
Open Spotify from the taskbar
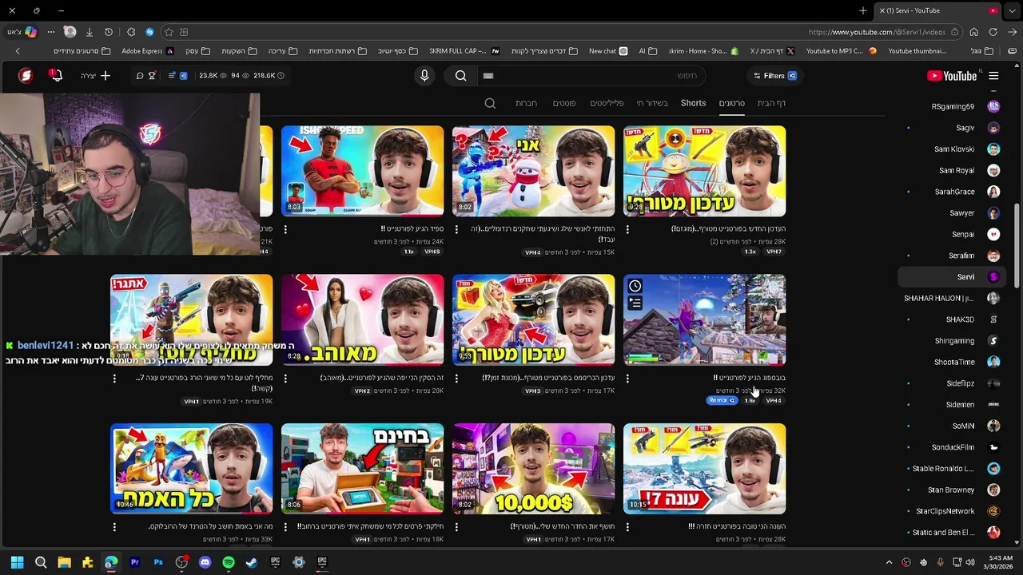coord(229,562)
